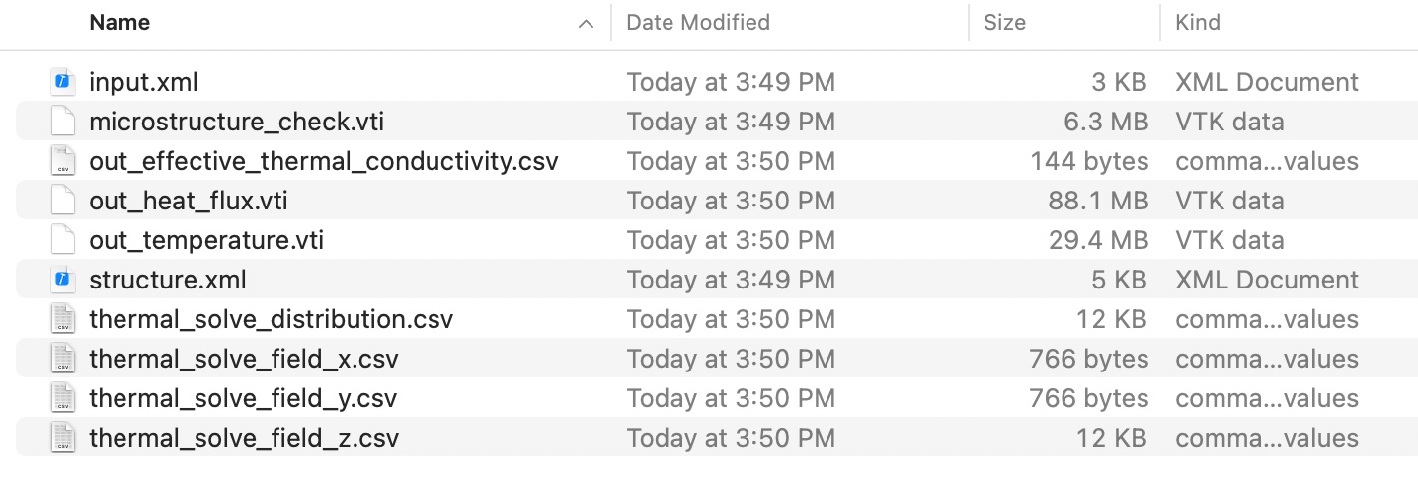This screenshot has height=494, width=1418.
Task: Click the thermal_solve_field_y.csv file icon
Action: 63,398
